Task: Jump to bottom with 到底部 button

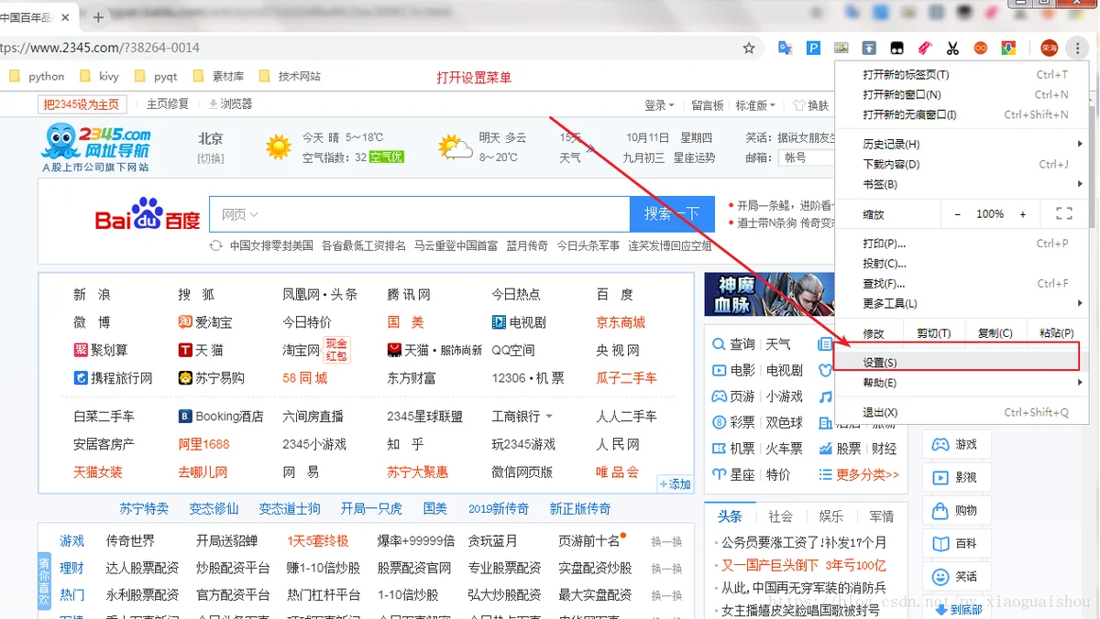Action: (958, 609)
